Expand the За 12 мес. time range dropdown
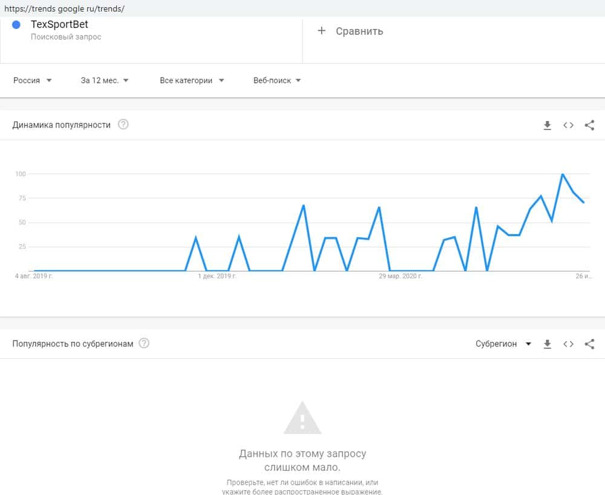The width and height of the screenshot is (605, 495). point(105,80)
